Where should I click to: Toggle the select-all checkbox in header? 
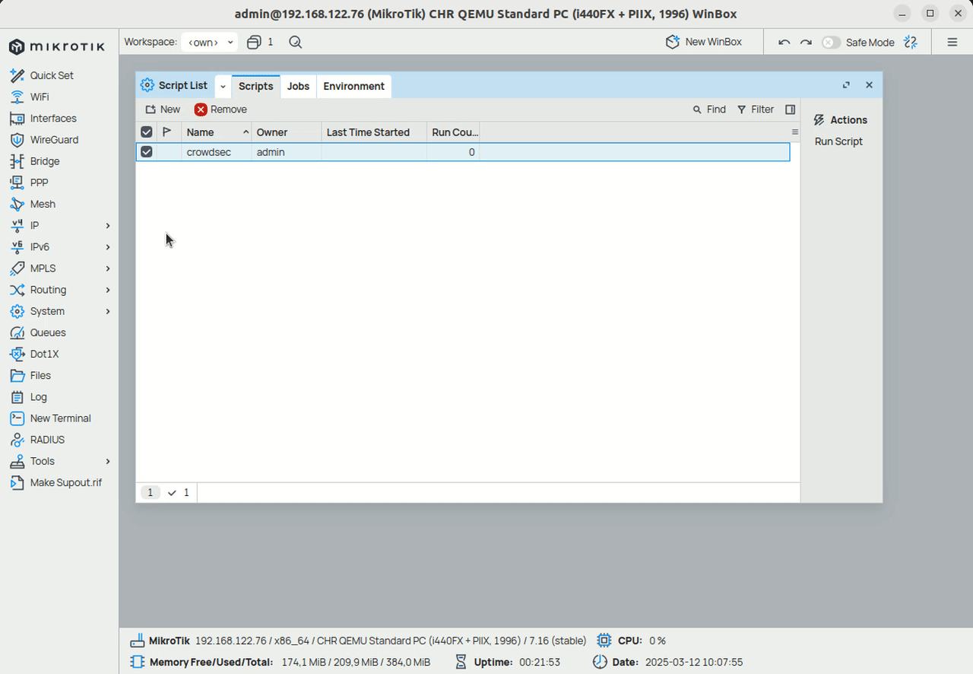(147, 132)
